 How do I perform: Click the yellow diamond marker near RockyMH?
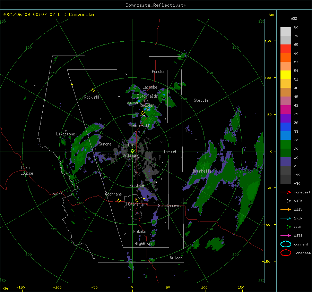pos(93,91)
